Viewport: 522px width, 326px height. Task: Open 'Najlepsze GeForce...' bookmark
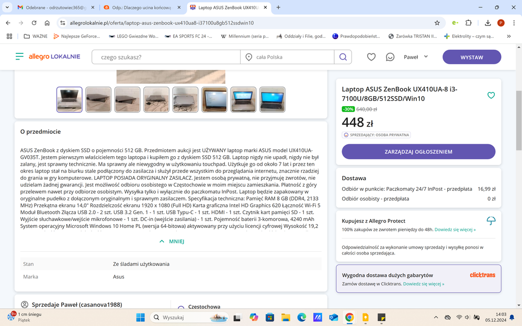[x=77, y=36]
